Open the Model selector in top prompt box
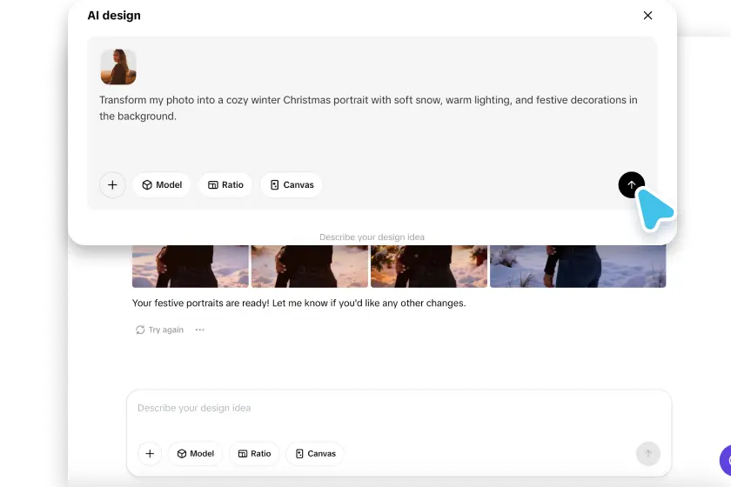Image resolution: width=731 pixels, height=487 pixels. [x=162, y=185]
